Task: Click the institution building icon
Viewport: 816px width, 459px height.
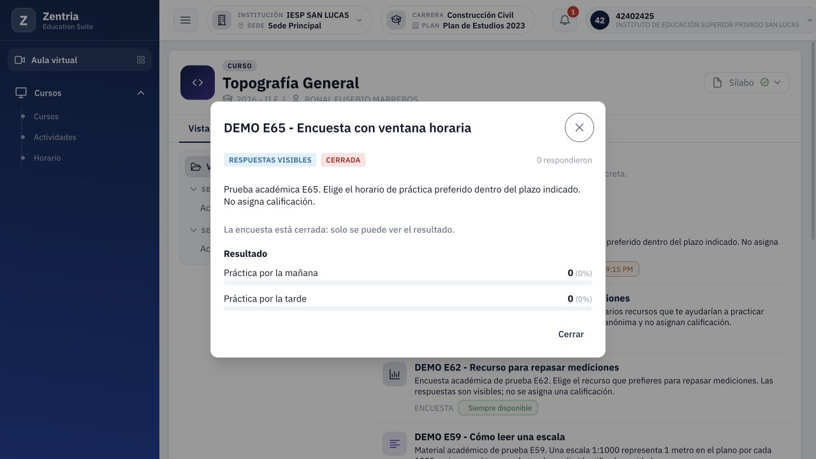Action: point(222,20)
